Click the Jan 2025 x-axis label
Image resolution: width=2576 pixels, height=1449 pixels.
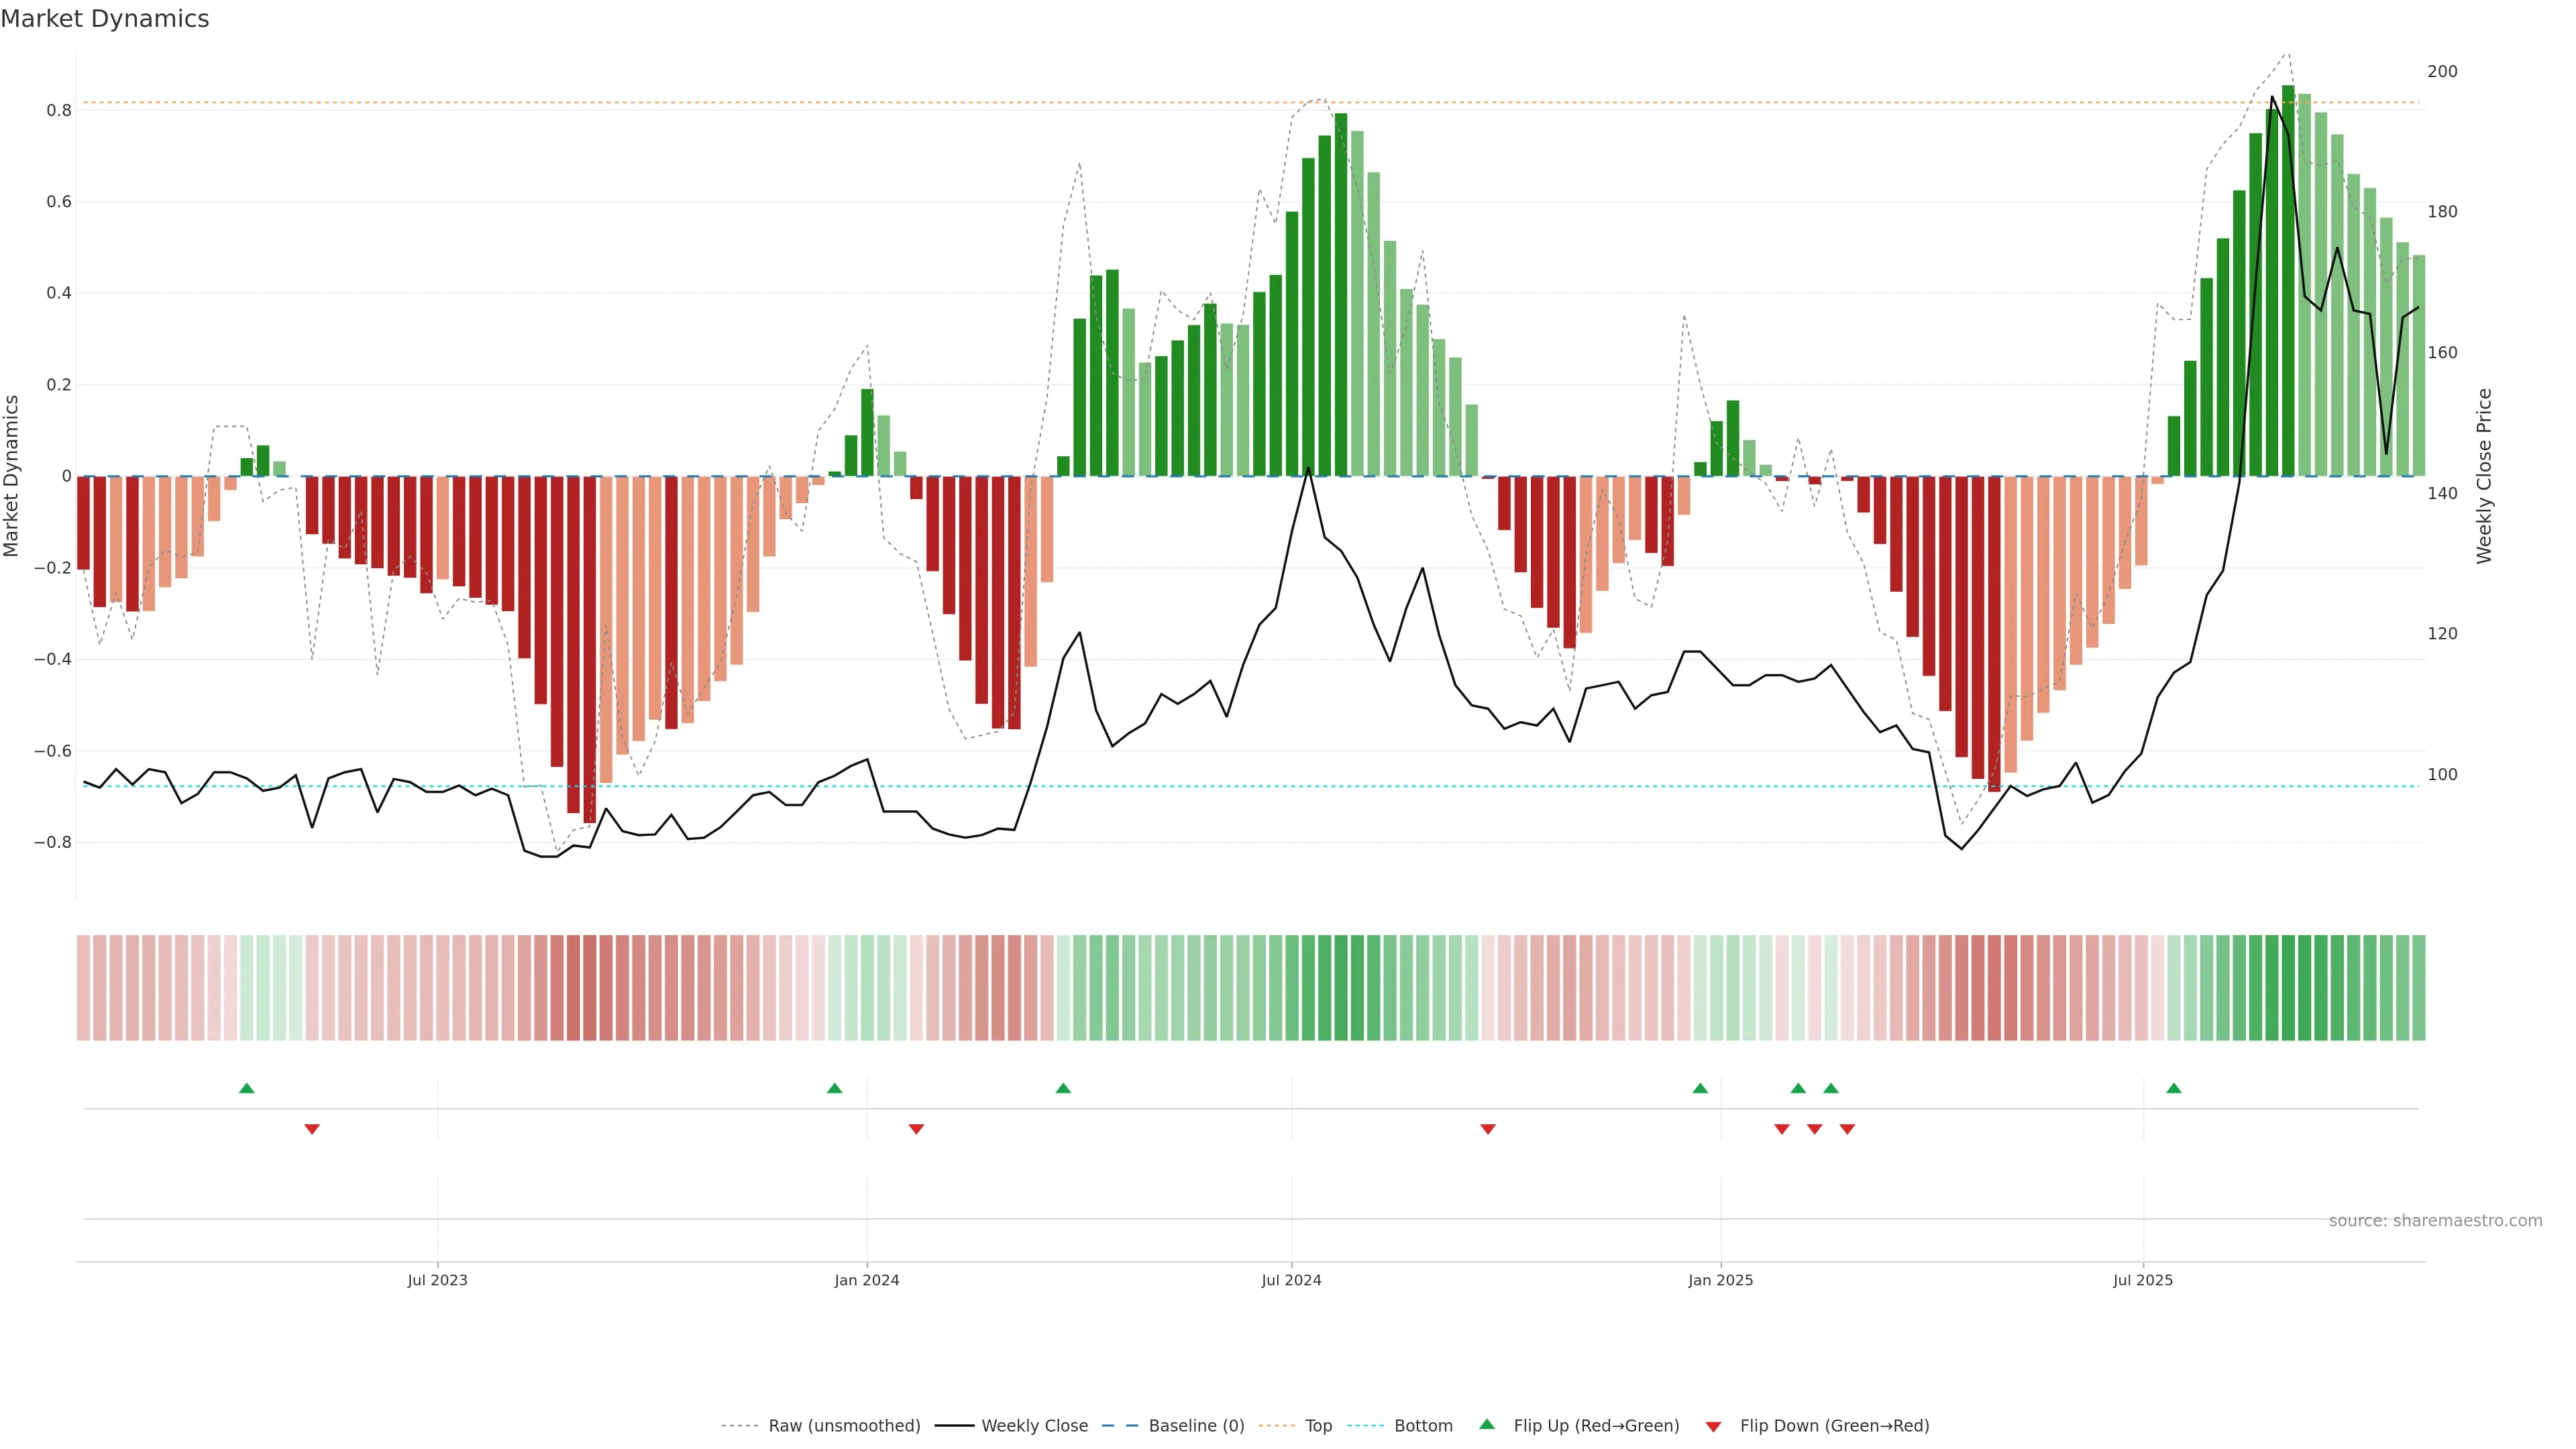click(x=1720, y=1280)
